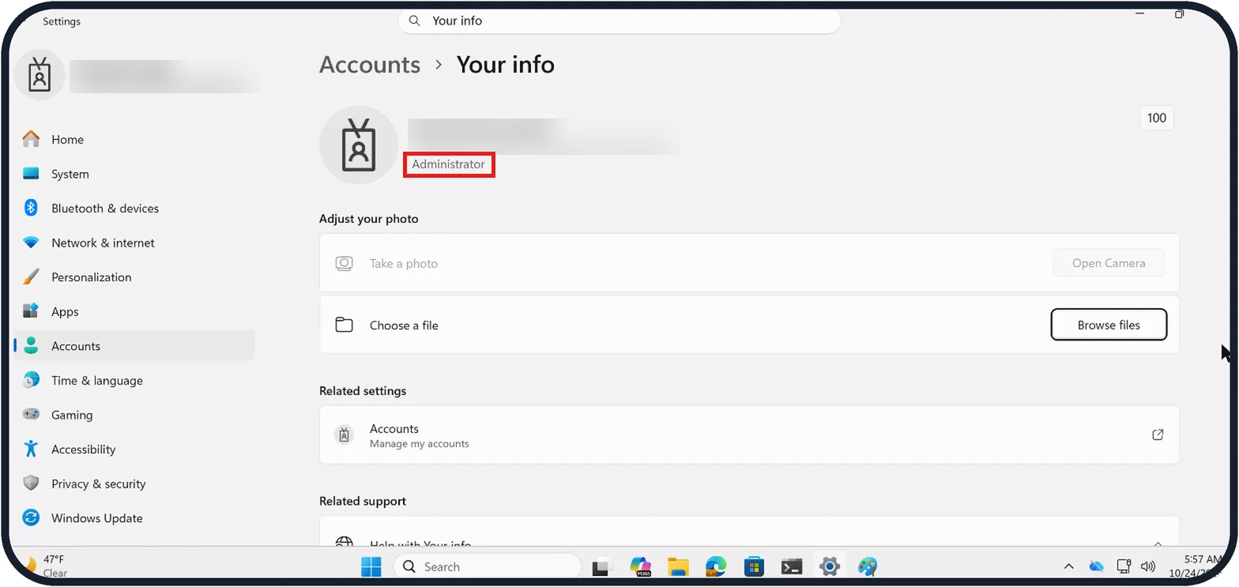Select Network & internet in sidebar
This screenshot has width=1239, height=587.
pos(134,243)
